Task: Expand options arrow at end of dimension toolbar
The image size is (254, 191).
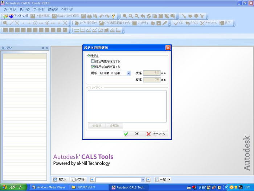Action: click(123, 31)
